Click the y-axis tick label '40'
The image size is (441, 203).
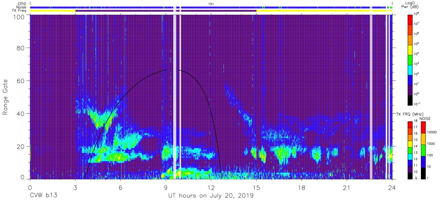coord(21,113)
